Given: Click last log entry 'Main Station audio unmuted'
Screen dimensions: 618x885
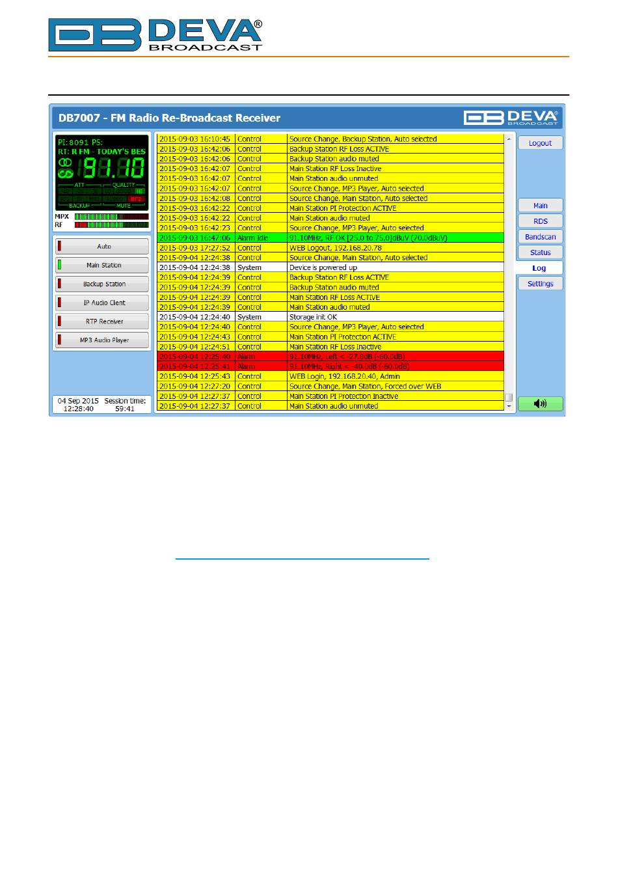Looking at the screenshot, I should tap(330, 406).
